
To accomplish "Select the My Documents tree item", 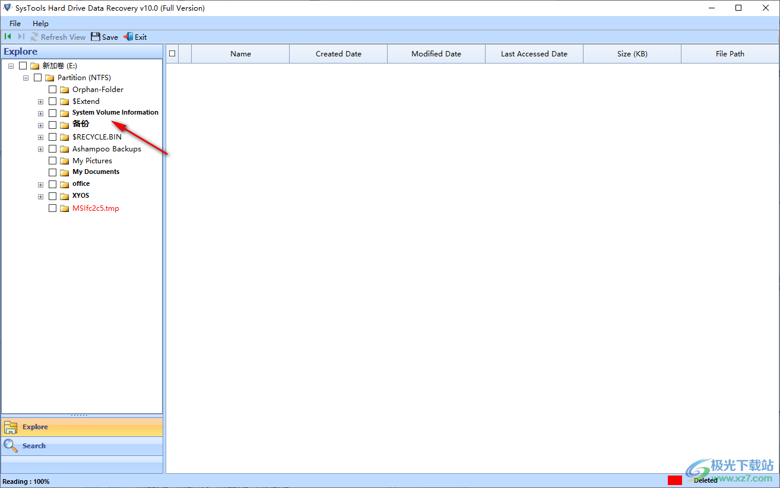I will [x=96, y=172].
